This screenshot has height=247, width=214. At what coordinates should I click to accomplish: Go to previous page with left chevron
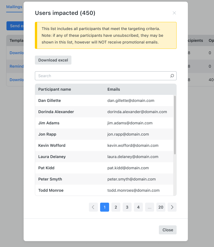coord(93,207)
